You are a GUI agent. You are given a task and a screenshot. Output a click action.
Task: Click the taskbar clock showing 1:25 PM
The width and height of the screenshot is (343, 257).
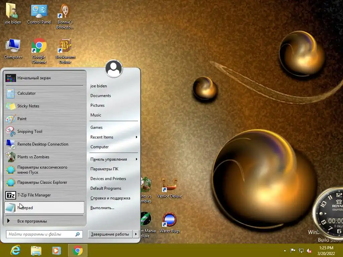pyautogui.click(x=326, y=251)
